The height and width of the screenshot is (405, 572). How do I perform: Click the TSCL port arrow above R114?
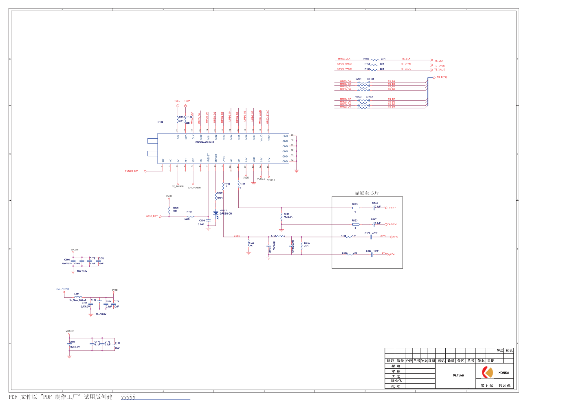click(178, 106)
